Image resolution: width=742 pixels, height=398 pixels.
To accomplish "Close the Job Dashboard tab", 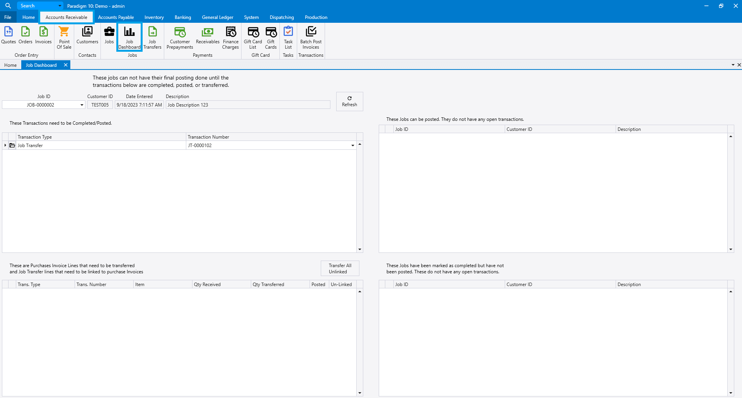I will click(x=66, y=65).
